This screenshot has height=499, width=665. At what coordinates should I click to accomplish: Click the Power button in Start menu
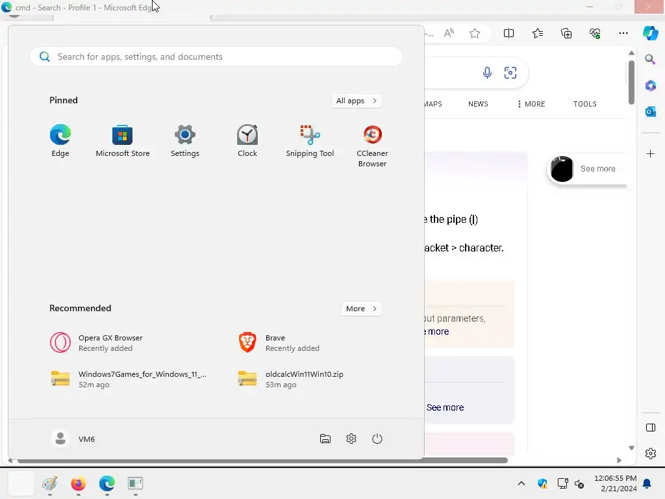[377, 439]
